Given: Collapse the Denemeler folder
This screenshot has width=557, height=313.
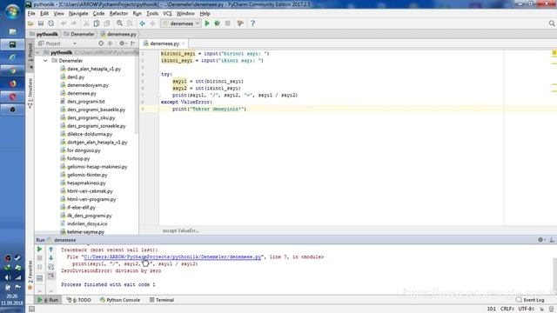Looking at the screenshot, I should (x=45, y=61).
